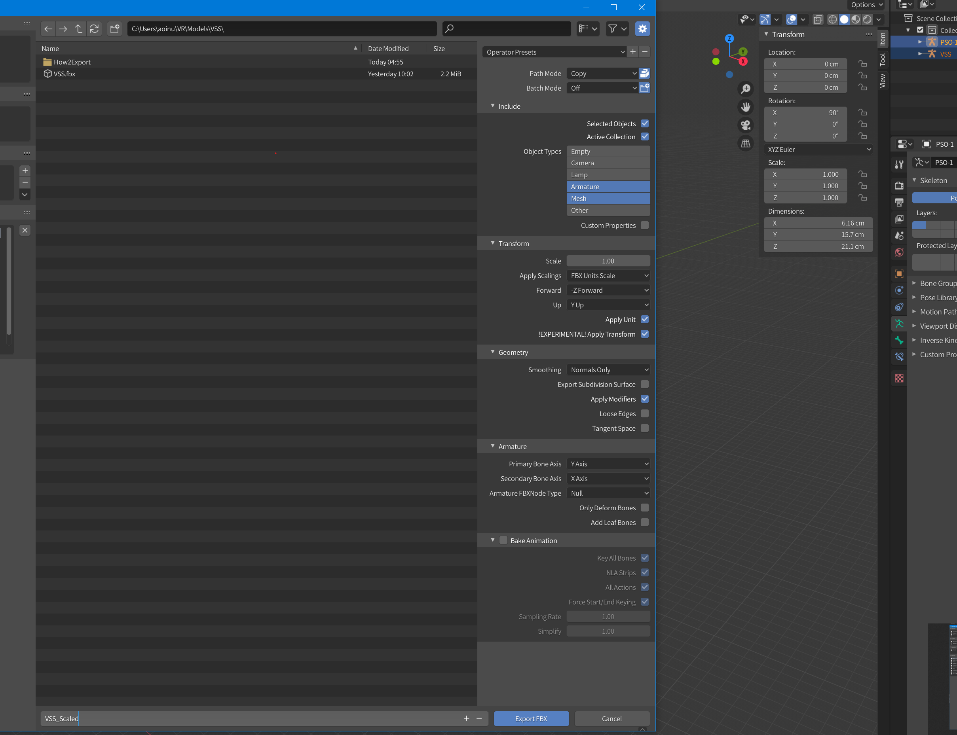Image resolution: width=957 pixels, height=735 pixels.
Task: Go to parent directory
Action: 79,29
